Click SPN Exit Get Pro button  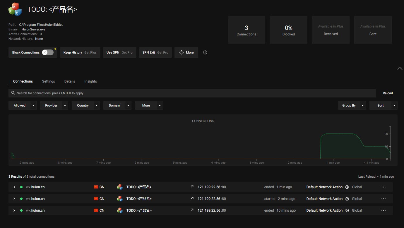click(155, 52)
